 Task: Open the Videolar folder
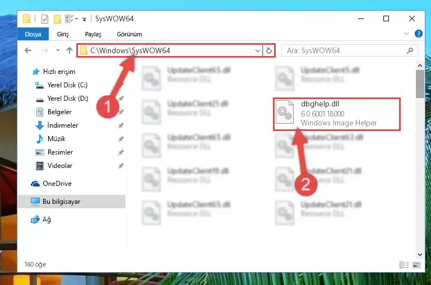pos(60,166)
